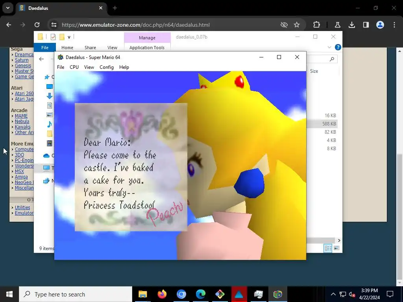Open the MAME arcade link
Screen dimensions: 403x302
point(21,116)
